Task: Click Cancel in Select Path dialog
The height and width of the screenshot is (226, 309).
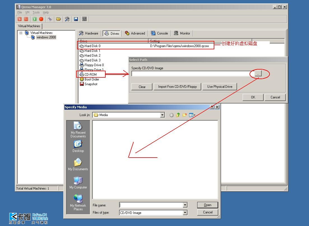Action: (275, 97)
